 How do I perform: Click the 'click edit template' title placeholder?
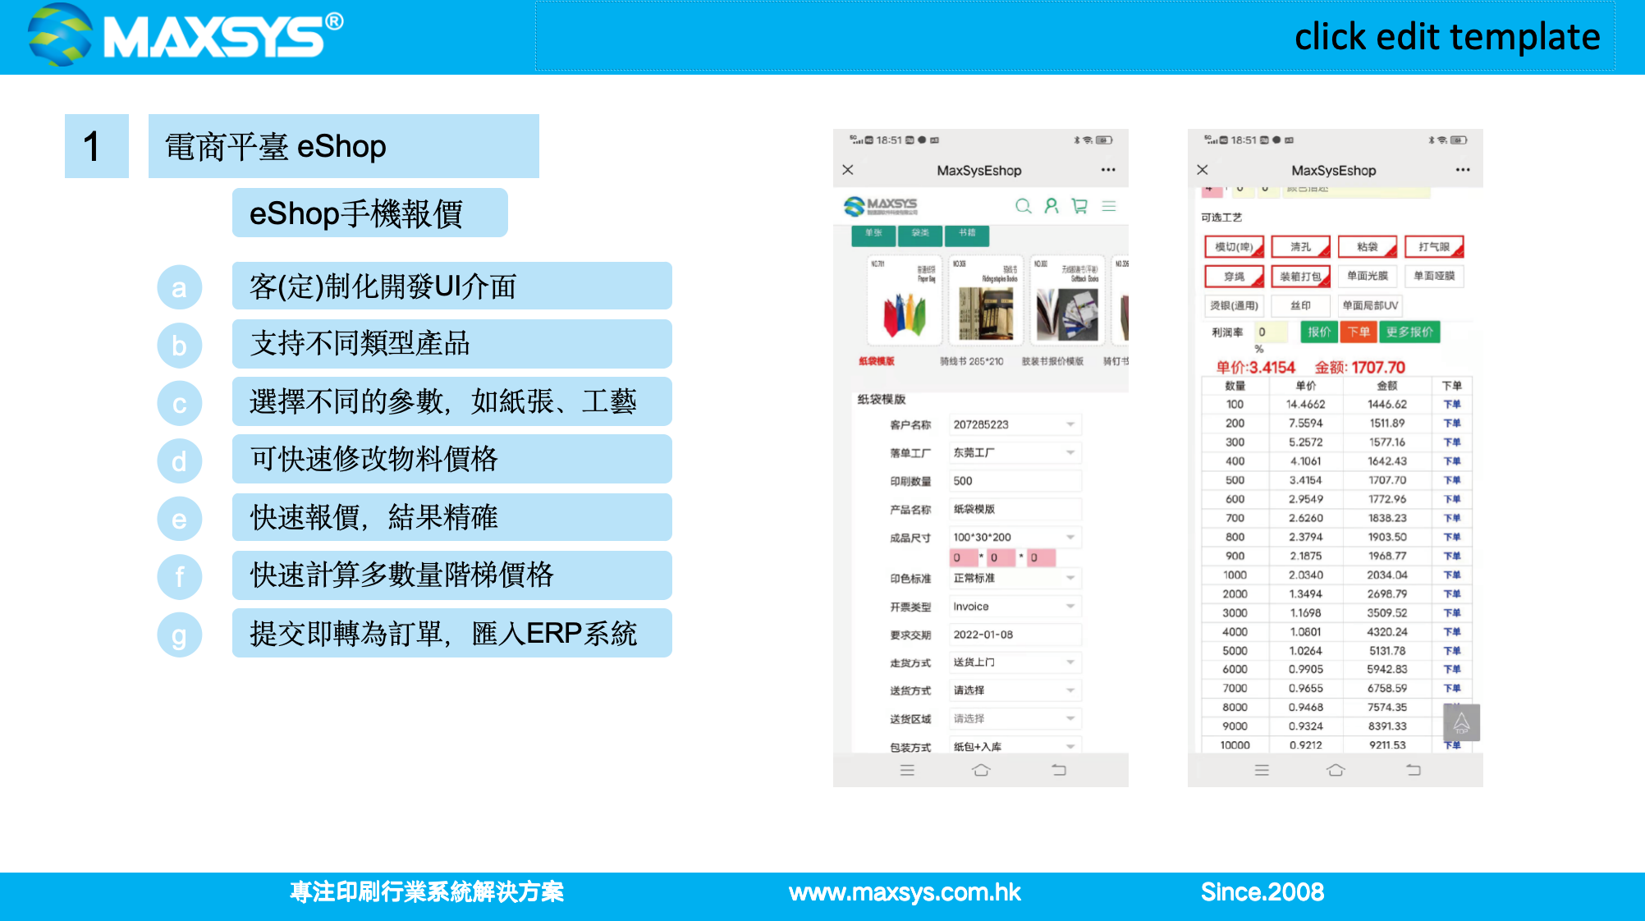coord(1075,36)
